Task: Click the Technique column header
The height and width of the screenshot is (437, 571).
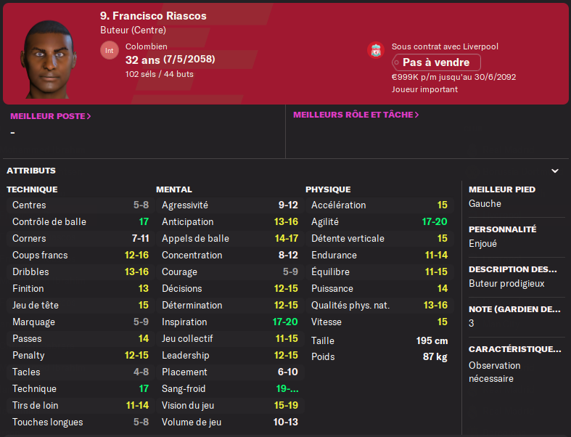Action: pyautogui.click(x=32, y=189)
